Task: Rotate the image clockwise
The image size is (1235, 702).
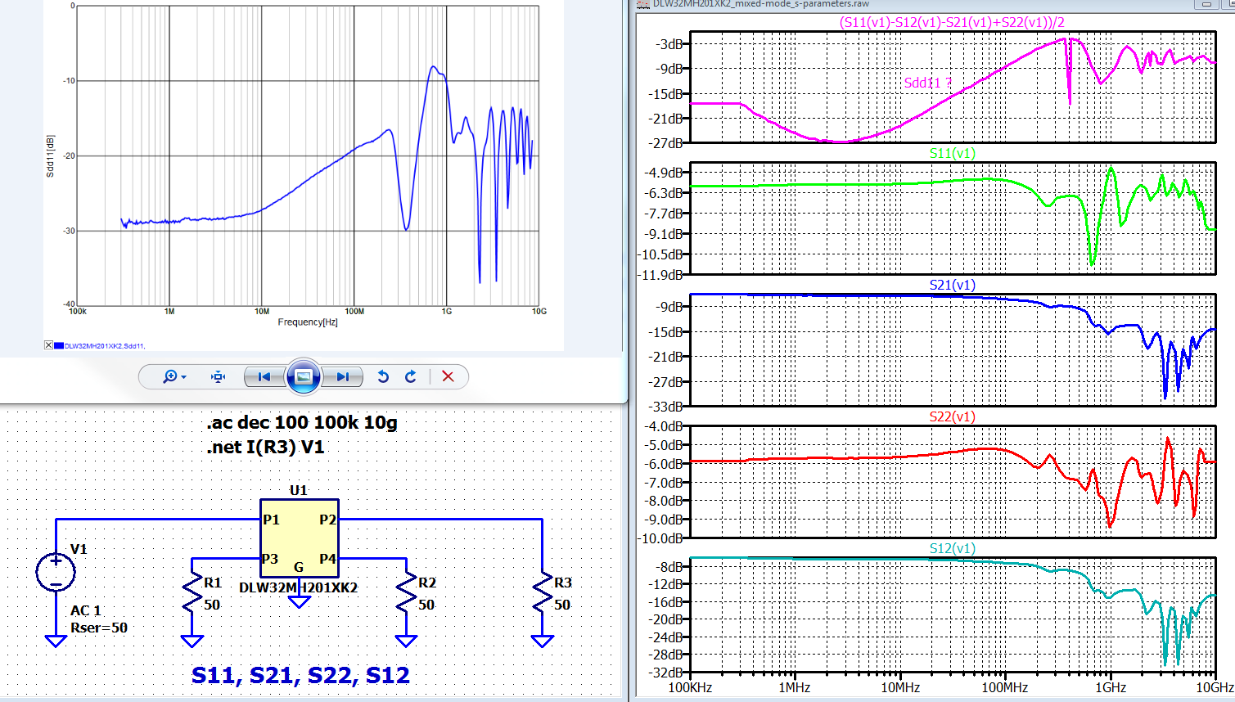Action: [x=411, y=376]
